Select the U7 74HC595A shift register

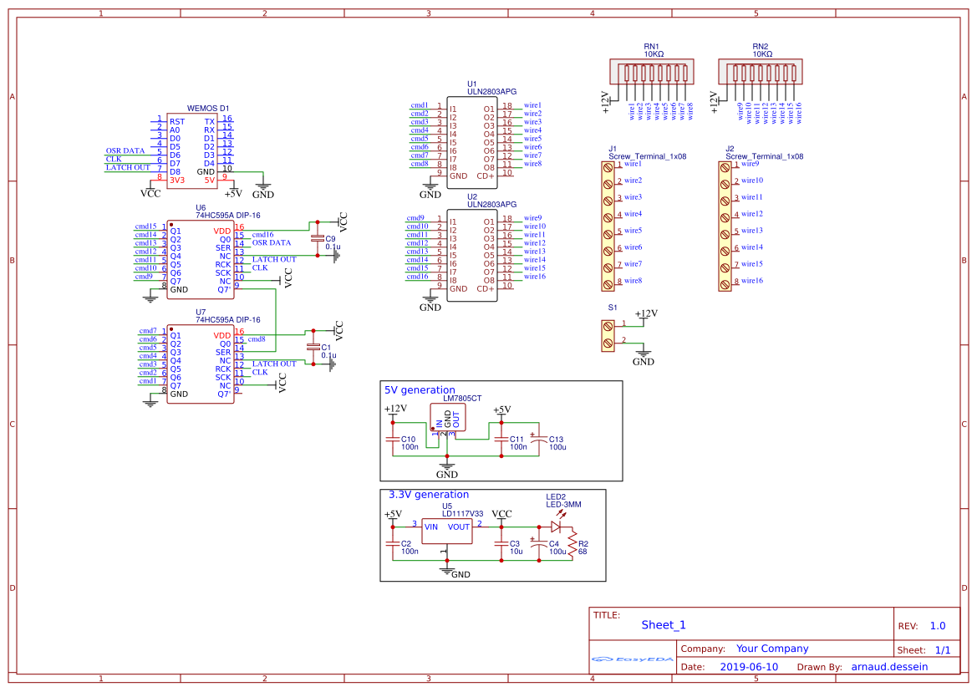(x=200, y=364)
